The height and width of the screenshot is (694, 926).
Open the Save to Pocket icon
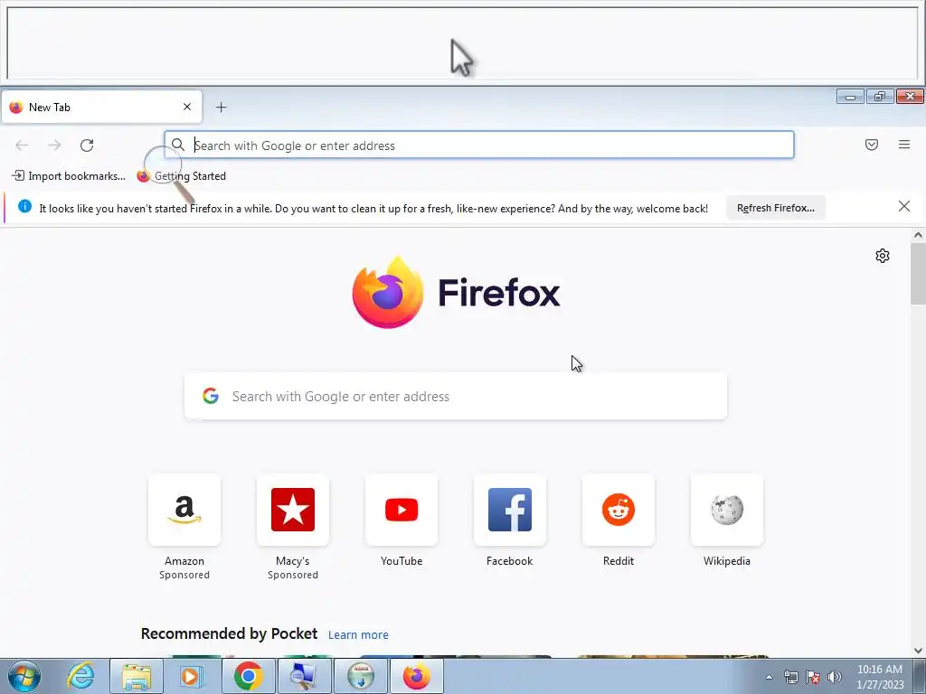[871, 145]
